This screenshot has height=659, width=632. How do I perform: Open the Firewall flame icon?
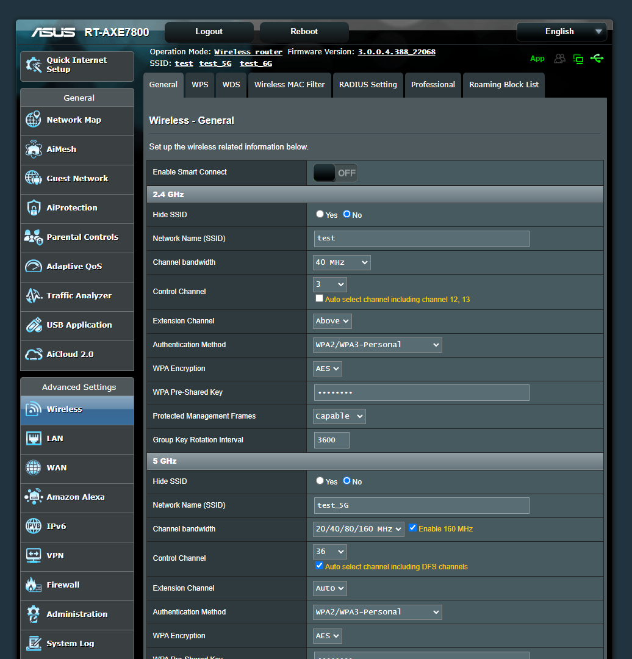point(34,585)
